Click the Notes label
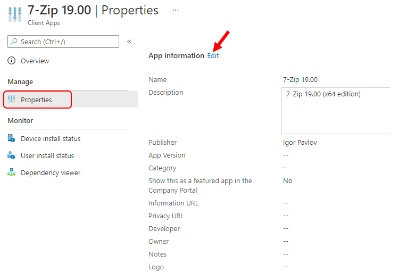This screenshot has height=280, width=407. coord(157,254)
